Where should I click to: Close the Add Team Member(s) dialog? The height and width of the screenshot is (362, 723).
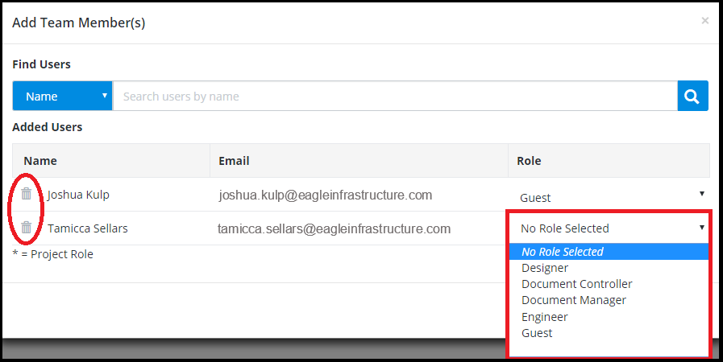tap(704, 21)
